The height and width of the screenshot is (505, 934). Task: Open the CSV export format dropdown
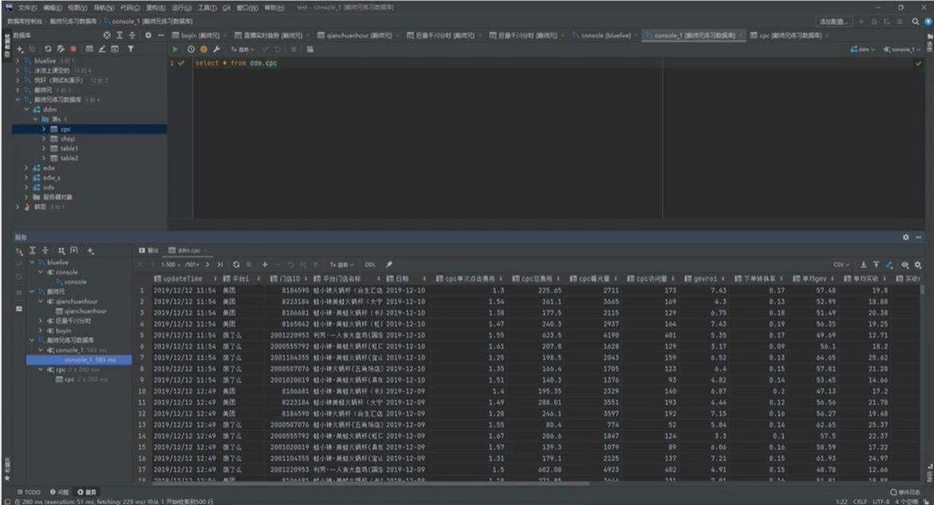841,264
